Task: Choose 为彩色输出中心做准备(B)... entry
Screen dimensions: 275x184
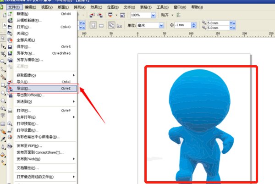Action: (42, 137)
